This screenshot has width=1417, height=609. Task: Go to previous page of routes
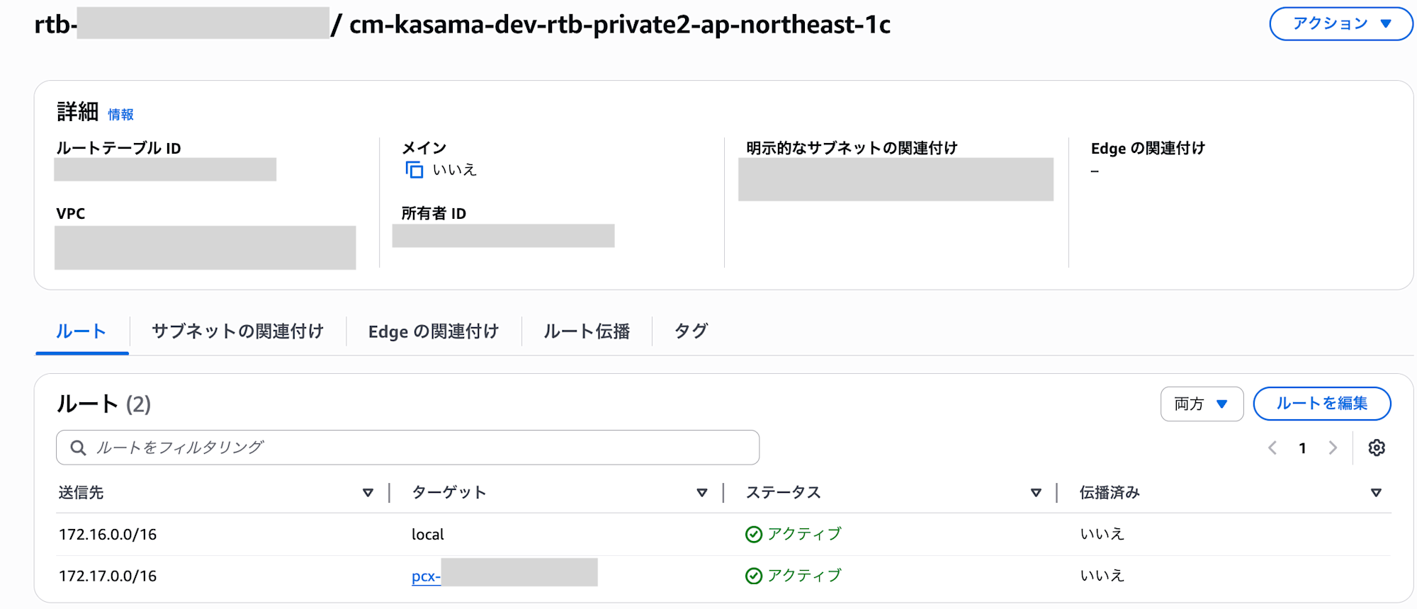(1272, 448)
